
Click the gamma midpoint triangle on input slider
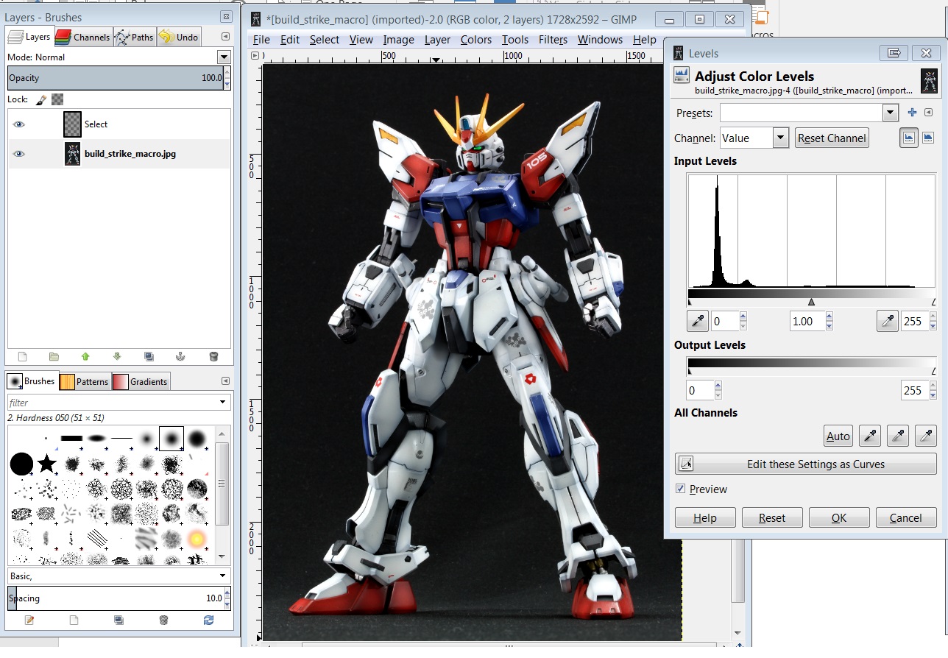811,302
